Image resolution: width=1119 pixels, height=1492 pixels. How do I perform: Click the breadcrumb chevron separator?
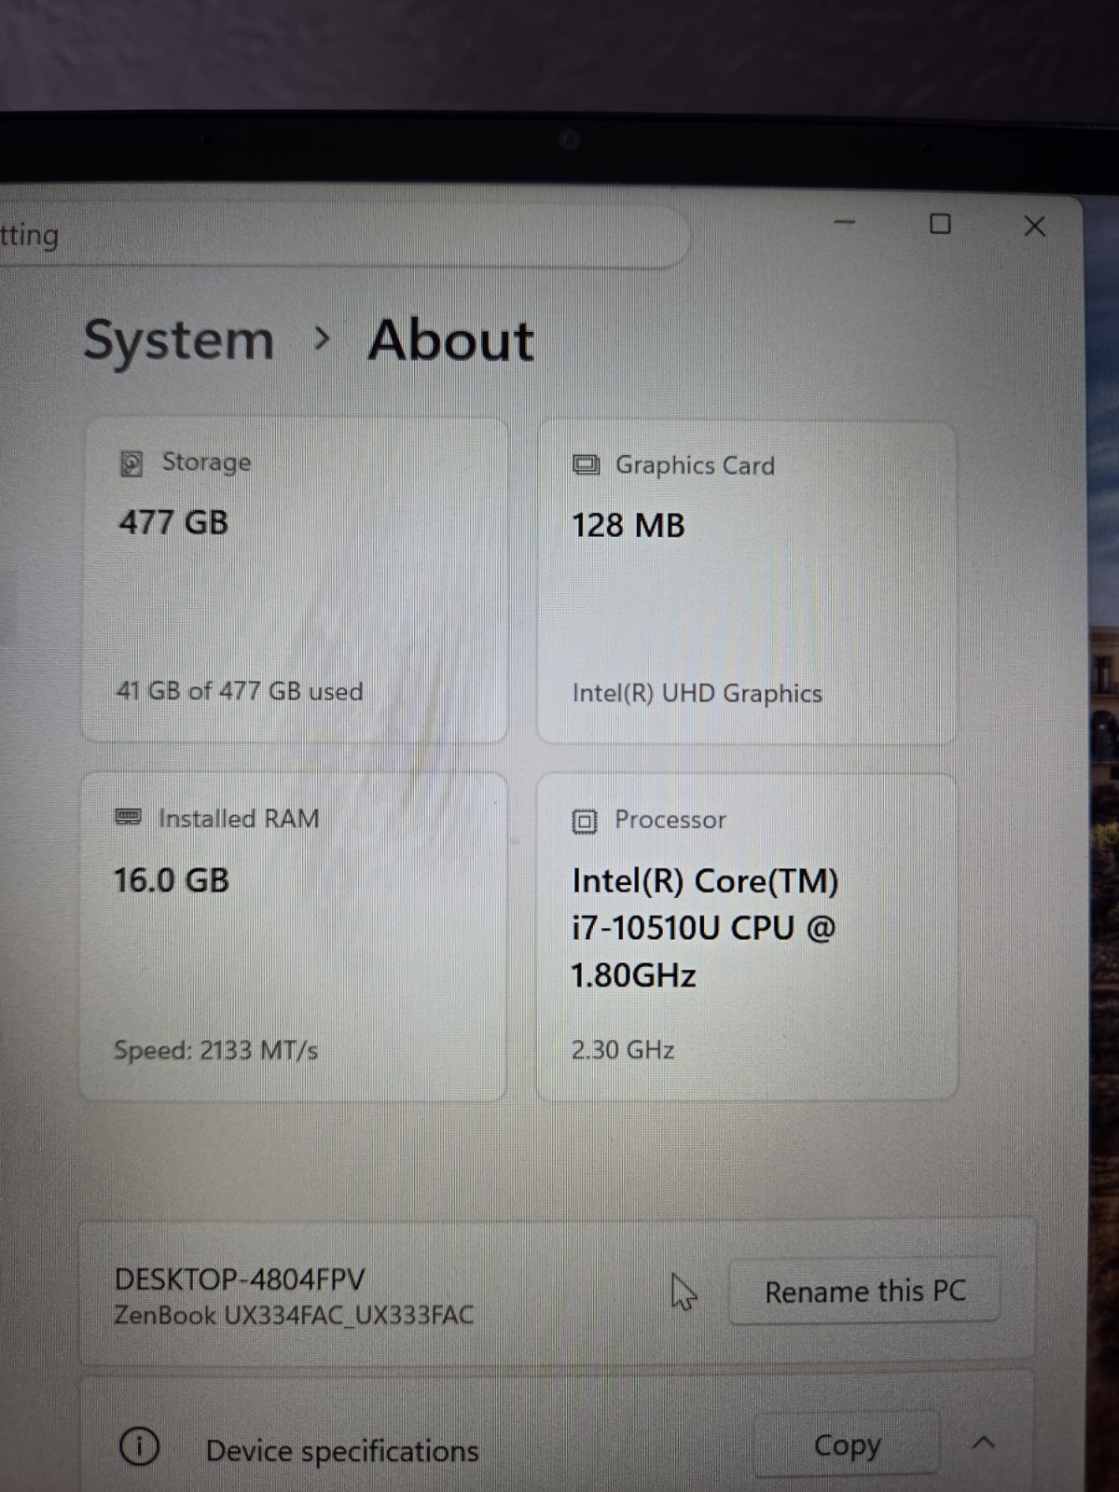tap(322, 339)
